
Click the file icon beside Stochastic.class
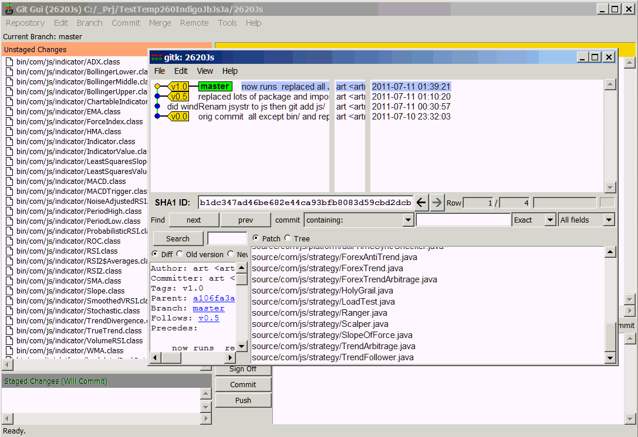[x=9, y=310]
